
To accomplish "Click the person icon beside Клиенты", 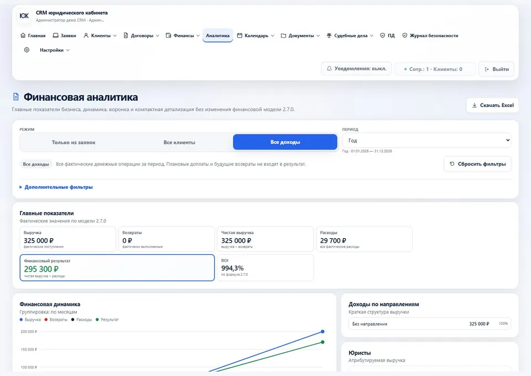I will 86,35.
